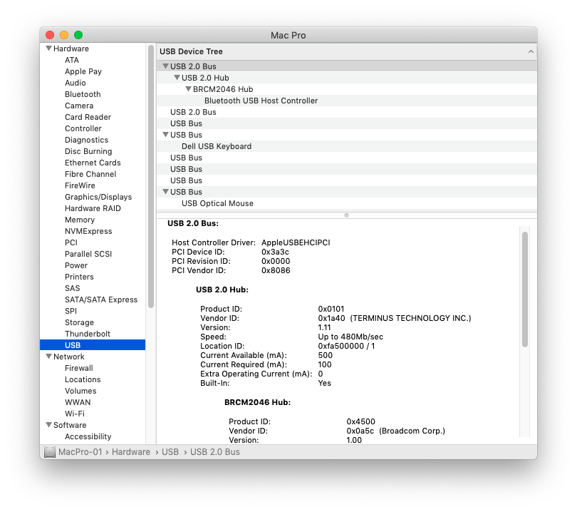Viewport: 577px width, 512px height.
Task: Select Card Reader in the sidebar
Action: click(x=88, y=117)
